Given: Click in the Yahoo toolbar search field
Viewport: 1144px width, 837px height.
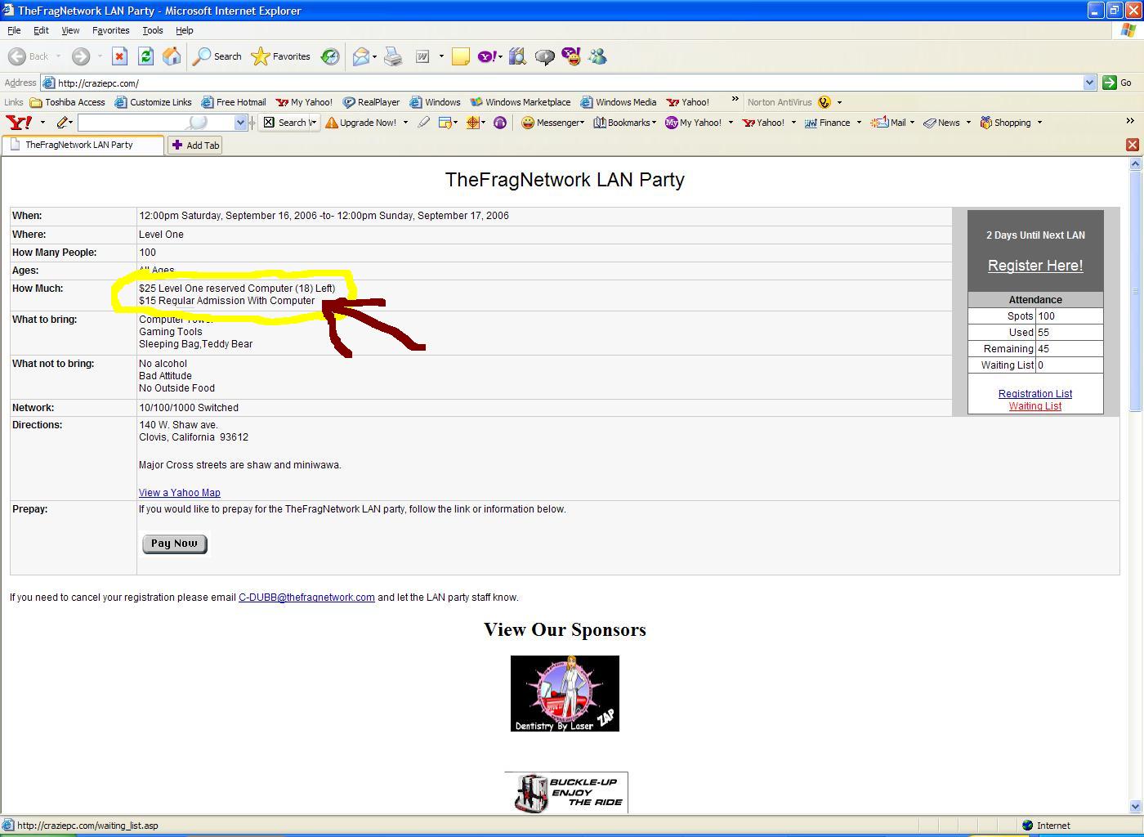Looking at the screenshot, I should 135,123.
